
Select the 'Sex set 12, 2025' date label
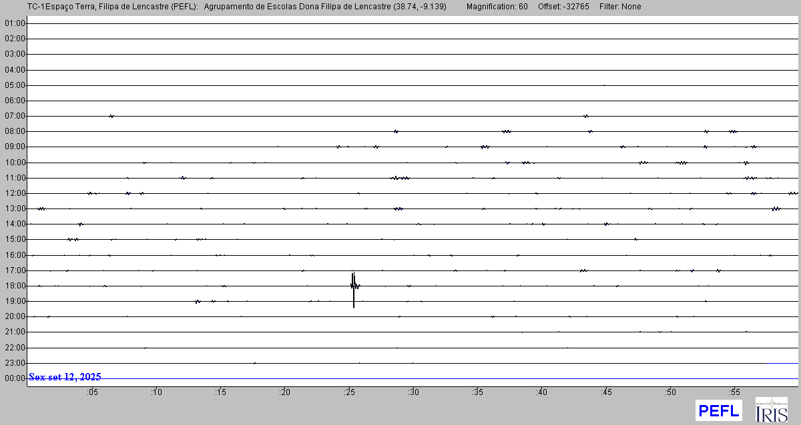click(65, 377)
